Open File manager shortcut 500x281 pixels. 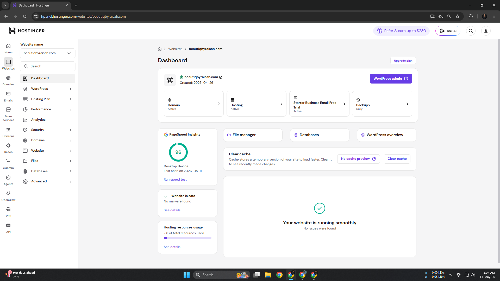click(x=253, y=135)
